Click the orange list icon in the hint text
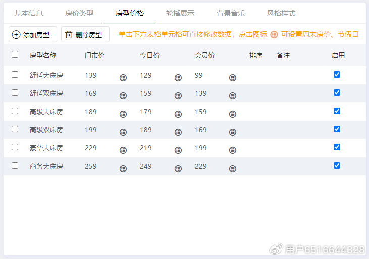Image resolution: width=369 pixels, height=259 pixels. pos(274,35)
